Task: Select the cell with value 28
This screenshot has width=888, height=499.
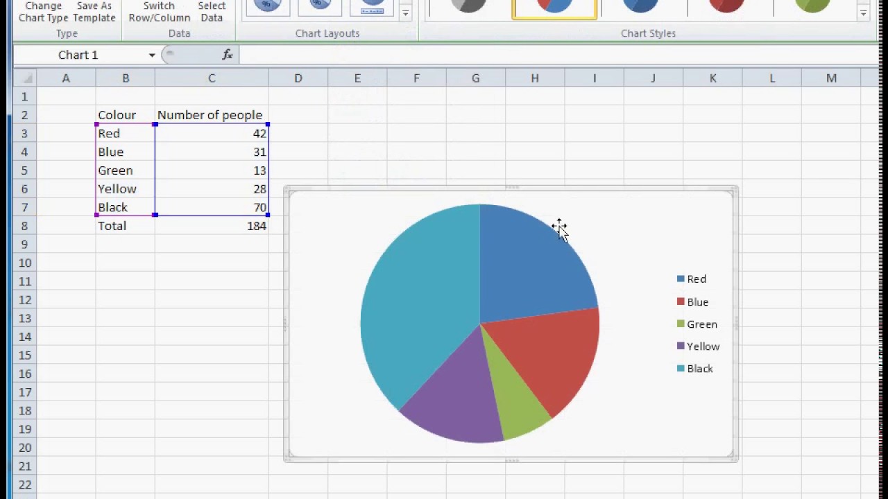Action: tap(212, 189)
